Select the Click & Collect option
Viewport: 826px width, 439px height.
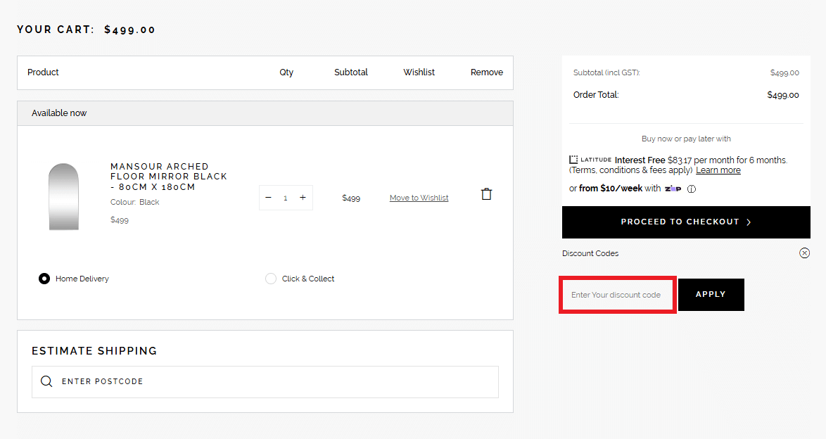pos(271,279)
